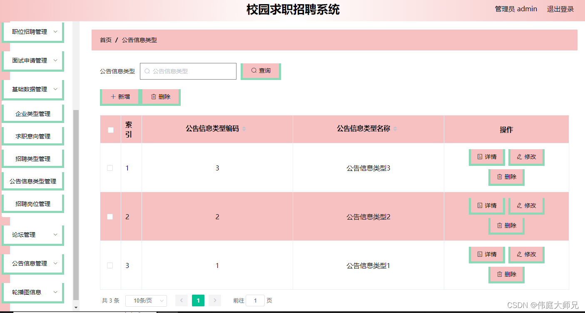Click the 共 3 条 total count text
The width and height of the screenshot is (585, 313).
point(111,300)
